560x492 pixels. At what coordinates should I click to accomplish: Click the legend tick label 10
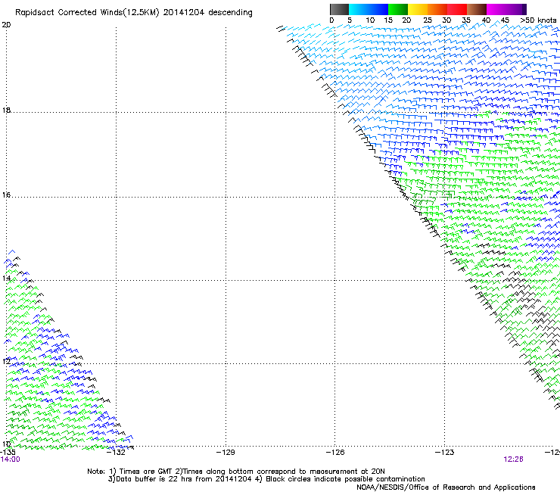tap(370, 20)
